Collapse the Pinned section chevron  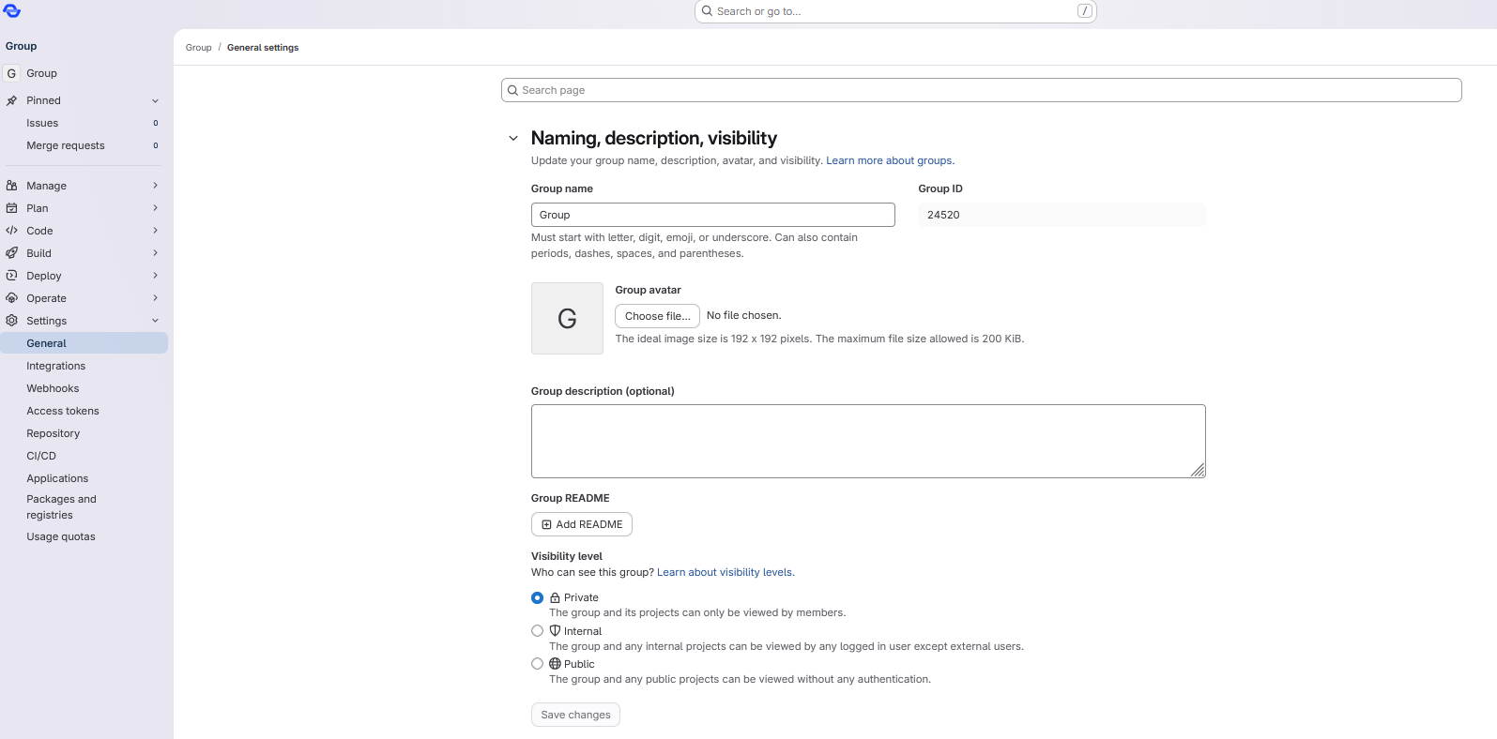point(156,100)
